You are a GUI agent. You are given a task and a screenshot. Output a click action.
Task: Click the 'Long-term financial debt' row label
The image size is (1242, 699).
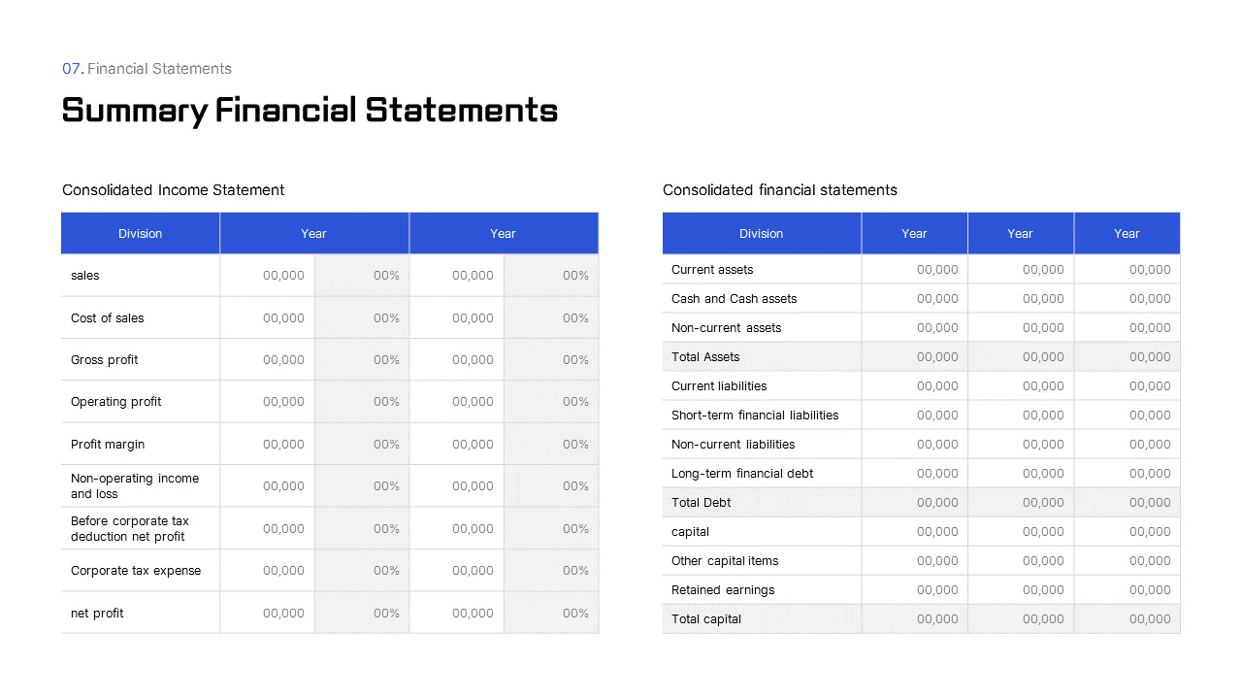point(741,474)
